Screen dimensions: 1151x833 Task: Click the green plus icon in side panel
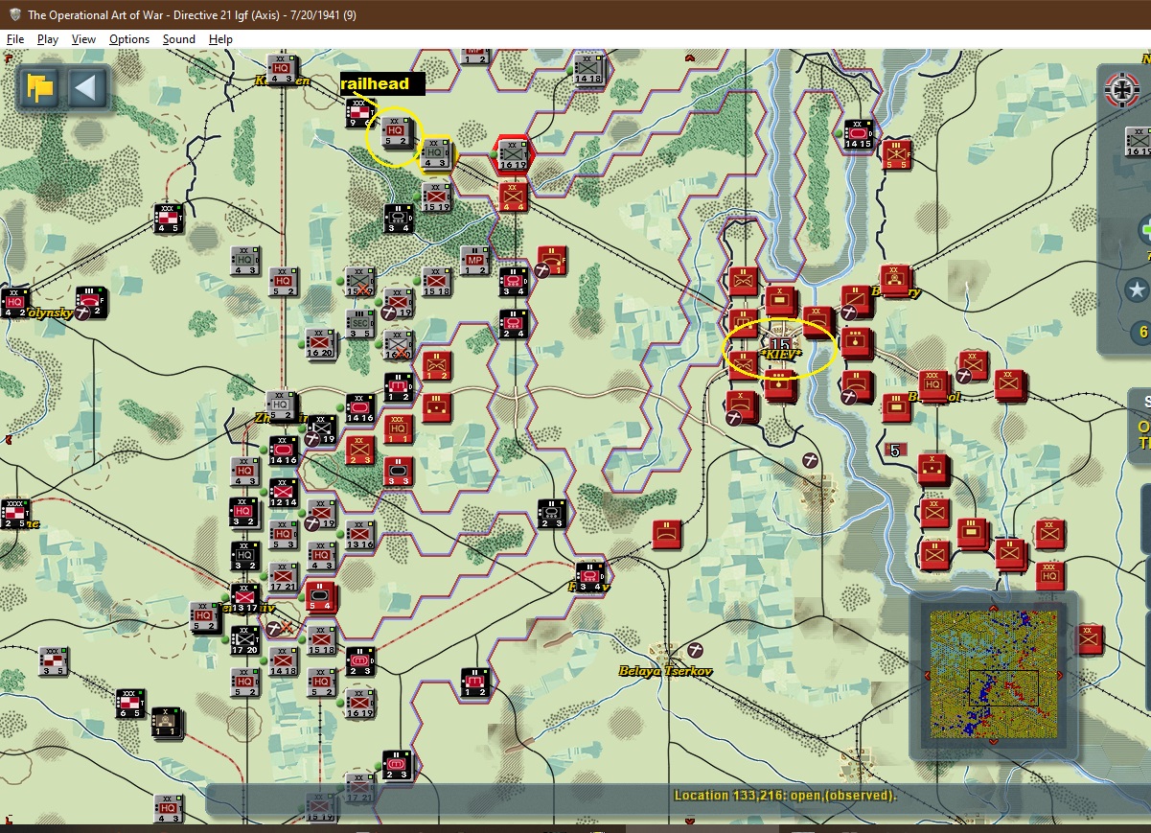(1144, 230)
